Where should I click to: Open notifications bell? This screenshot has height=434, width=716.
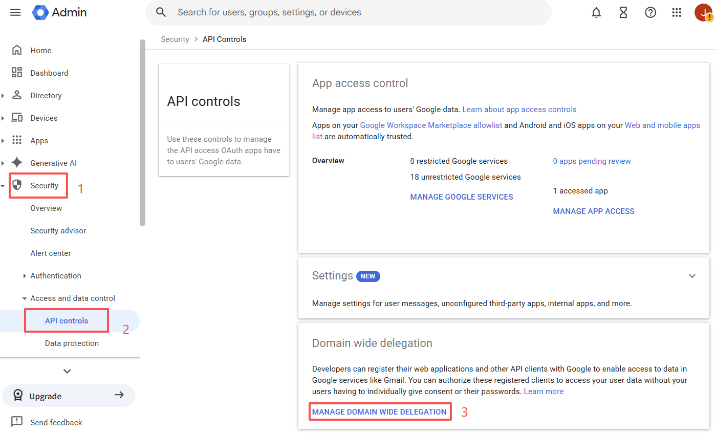[596, 12]
